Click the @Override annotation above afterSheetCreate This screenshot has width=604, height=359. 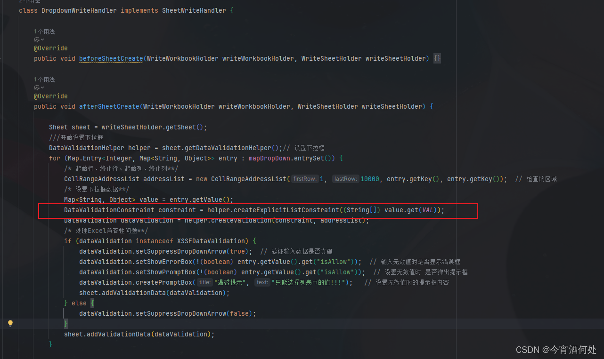(x=51, y=96)
